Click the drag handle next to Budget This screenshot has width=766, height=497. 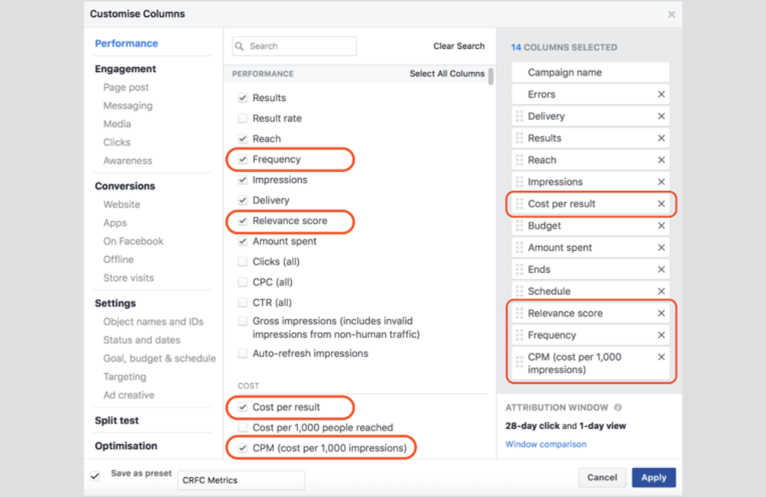pyautogui.click(x=518, y=226)
